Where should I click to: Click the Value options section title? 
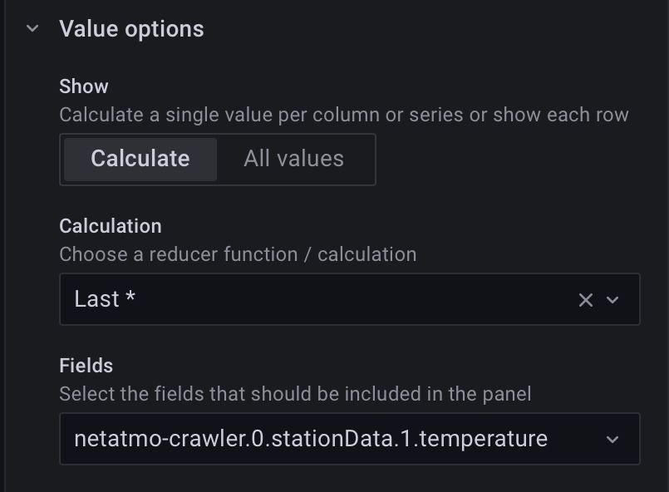click(131, 28)
